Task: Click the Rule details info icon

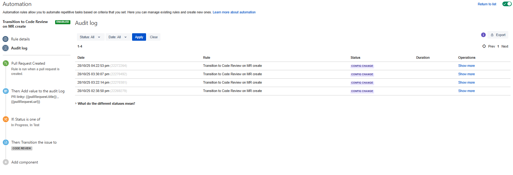Action: (x=5, y=39)
